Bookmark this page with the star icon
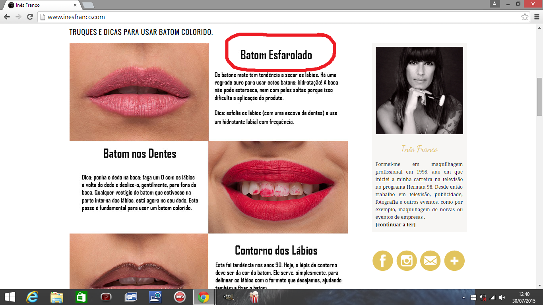543x305 pixels. 525,17
